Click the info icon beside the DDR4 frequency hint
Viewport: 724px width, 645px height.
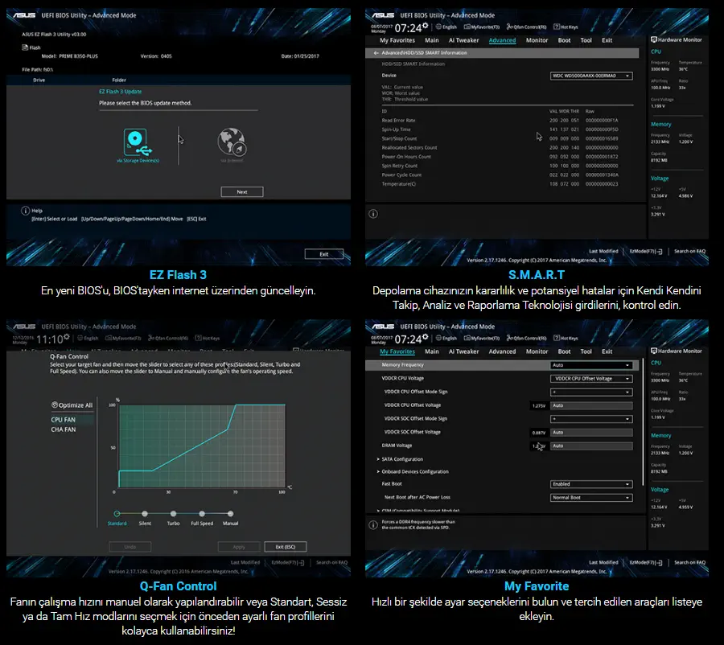[x=373, y=525]
